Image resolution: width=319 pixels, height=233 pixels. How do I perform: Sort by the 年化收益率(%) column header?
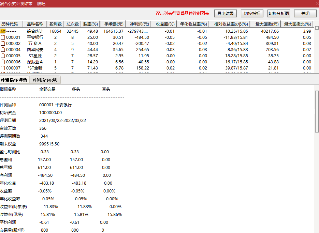(193, 24)
